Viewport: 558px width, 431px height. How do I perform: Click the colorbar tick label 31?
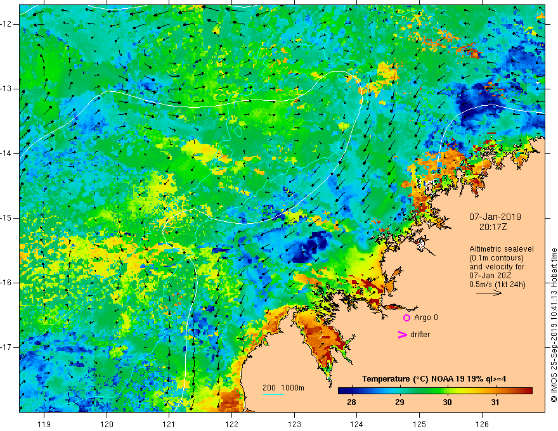point(495,402)
